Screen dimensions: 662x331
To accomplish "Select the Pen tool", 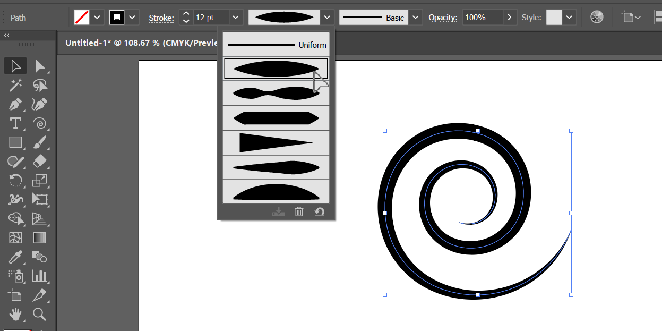I will click(15, 104).
